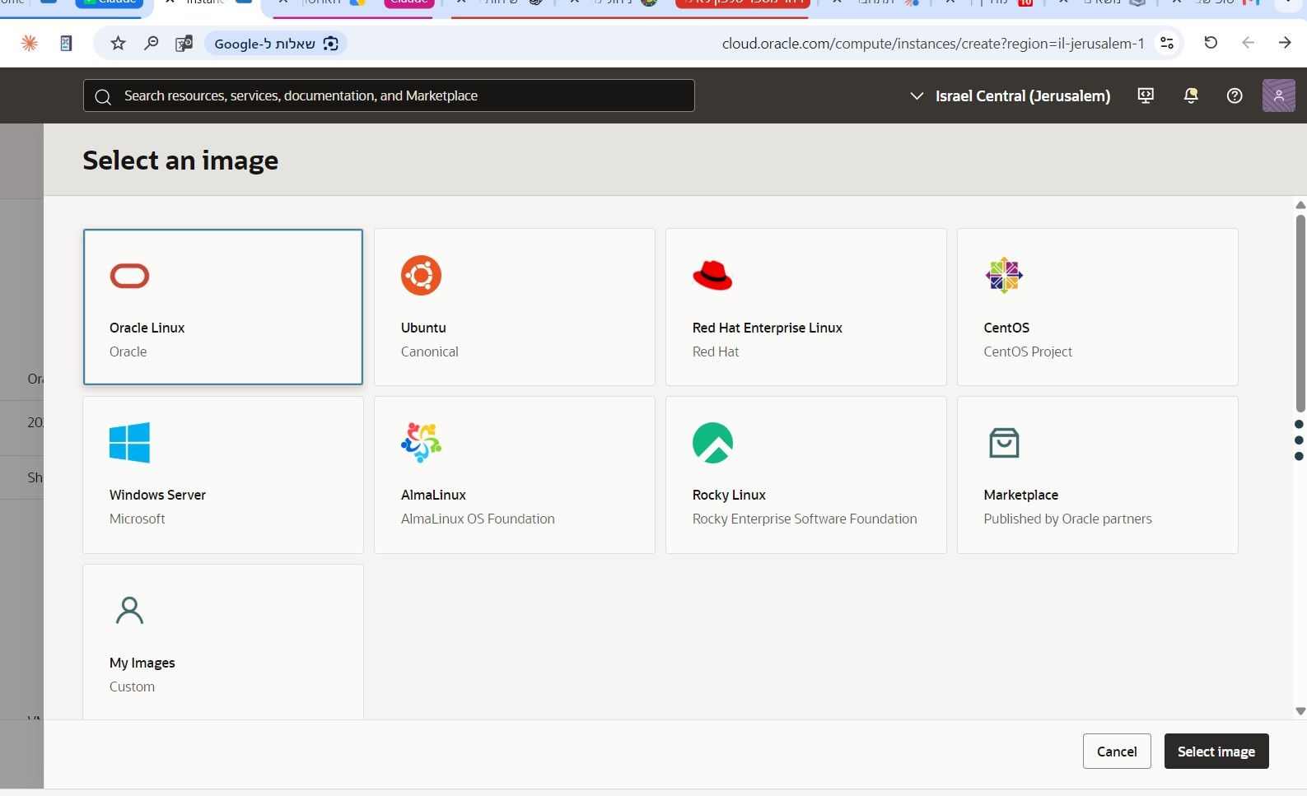Open the Marketplace images card
Image resolution: width=1307 pixels, height=796 pixels.
1097,475
